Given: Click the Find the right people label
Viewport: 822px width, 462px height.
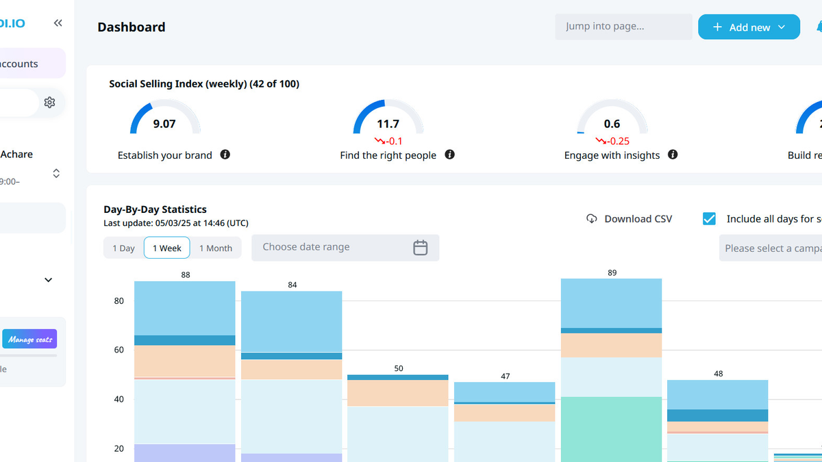Looking at the screenshot, I should point(388,155).
